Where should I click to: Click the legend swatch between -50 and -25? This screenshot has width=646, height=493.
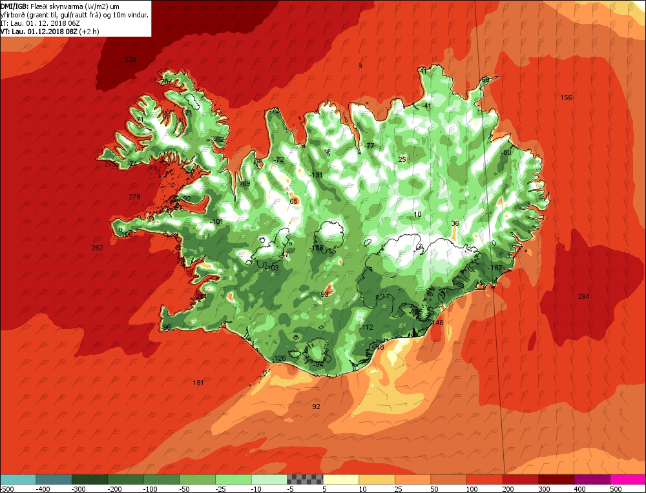tap(198, 479)
